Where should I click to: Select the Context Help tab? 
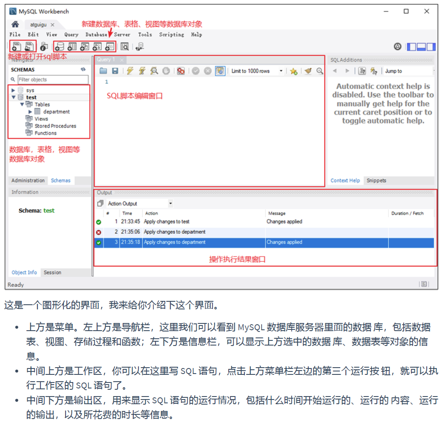click(x=345, y=181)
